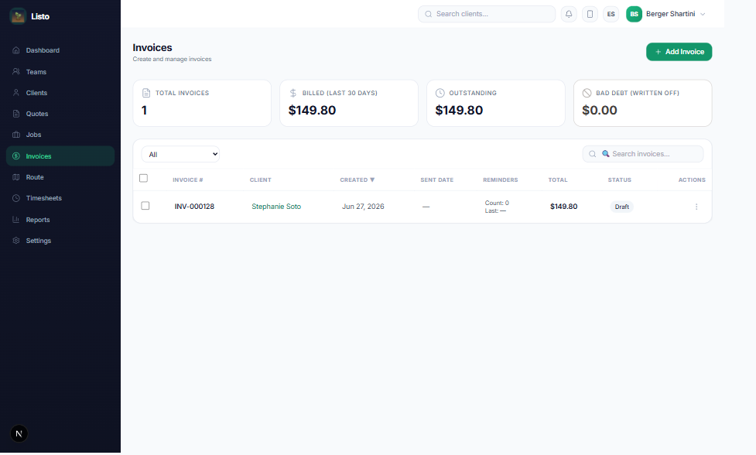
Task: Open the Jobs section
Action: pyautogui.click(x=60, y=135)
